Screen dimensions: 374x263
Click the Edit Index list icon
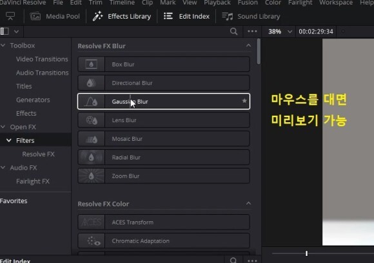click(168, 16)
